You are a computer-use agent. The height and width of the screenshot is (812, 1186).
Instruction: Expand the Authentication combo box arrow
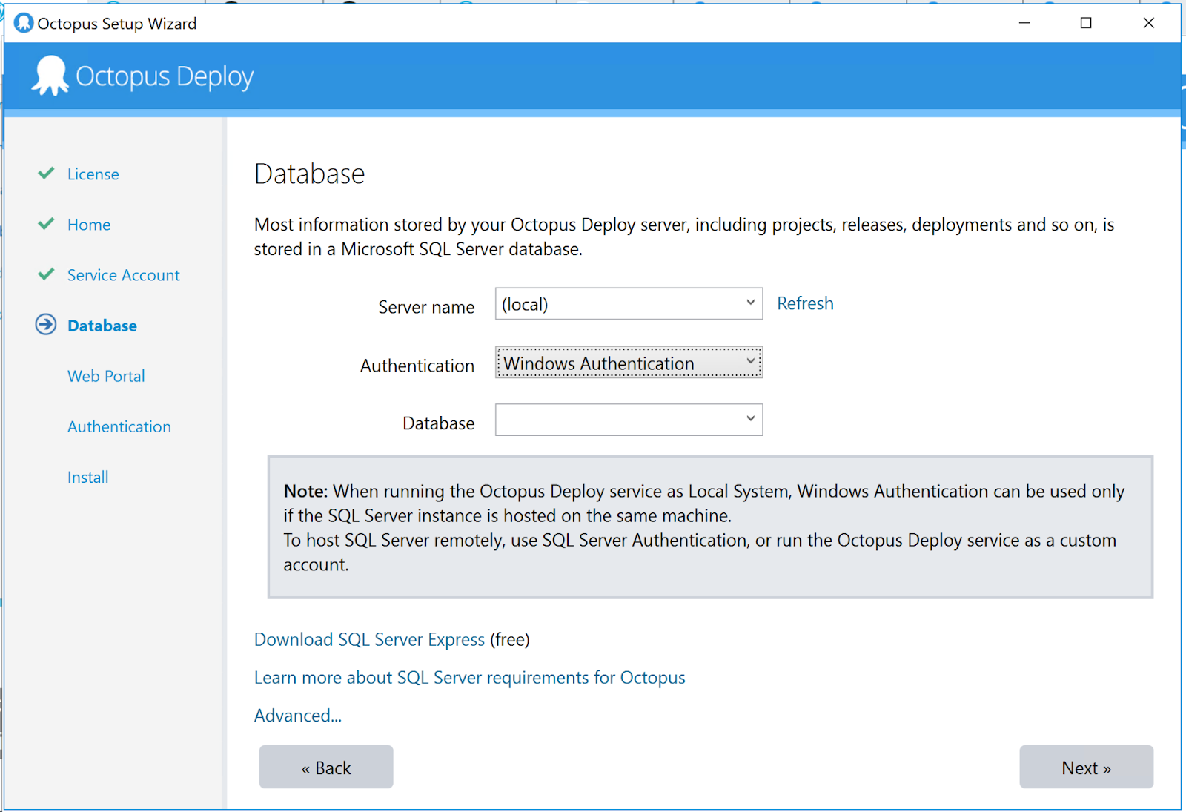[x=751, y=361]
